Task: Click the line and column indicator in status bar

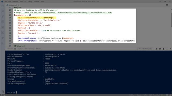Action: click(132, 95)
